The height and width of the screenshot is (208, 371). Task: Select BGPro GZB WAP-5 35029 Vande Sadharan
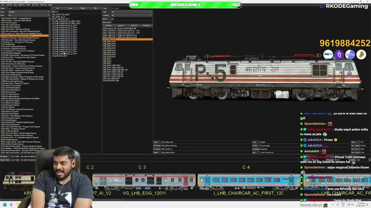click(128, 31)
